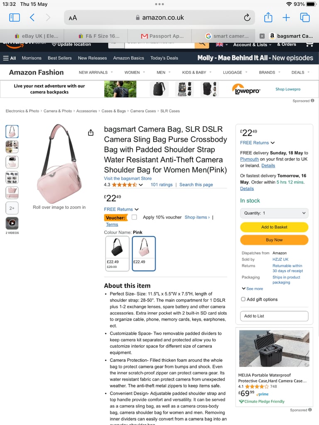Screen dimensions: 319x425
Task: Share this product via image share icon
Action: coord(91,132)
